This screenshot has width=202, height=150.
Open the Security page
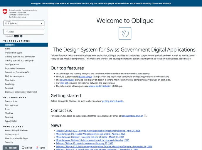click(x=9, y=142)
